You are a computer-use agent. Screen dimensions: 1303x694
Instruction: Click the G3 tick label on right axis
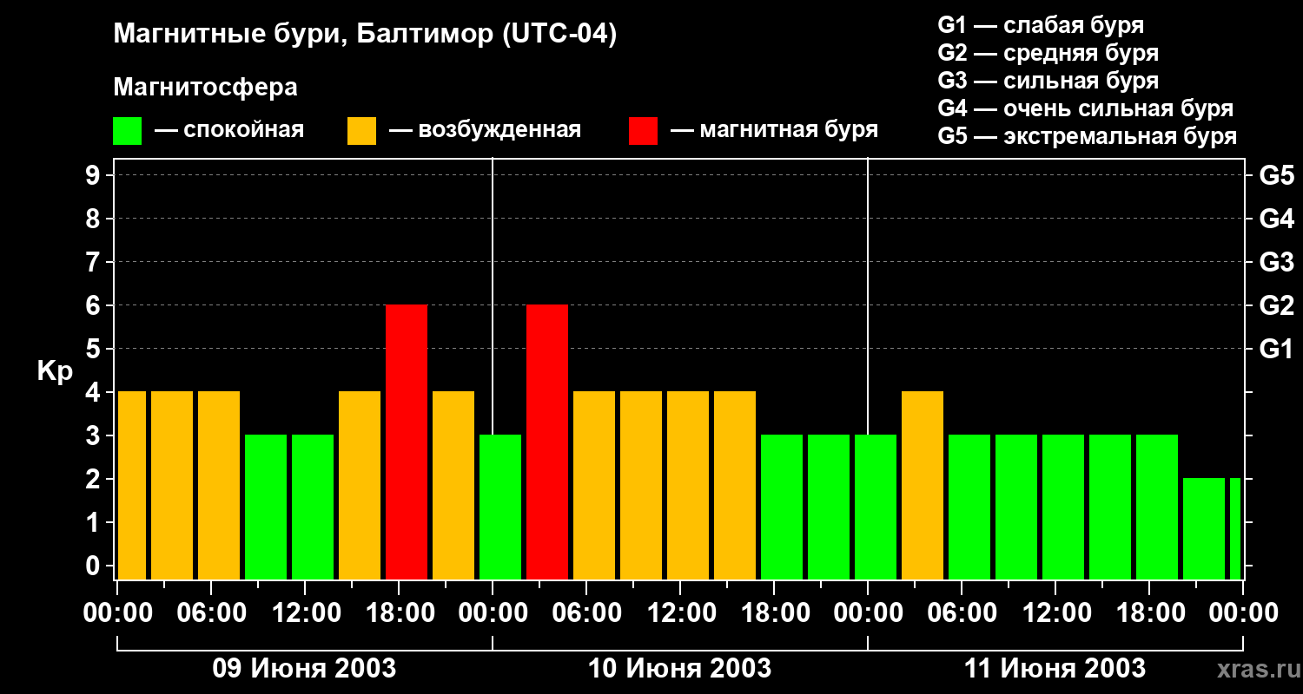click(1277, 262)
